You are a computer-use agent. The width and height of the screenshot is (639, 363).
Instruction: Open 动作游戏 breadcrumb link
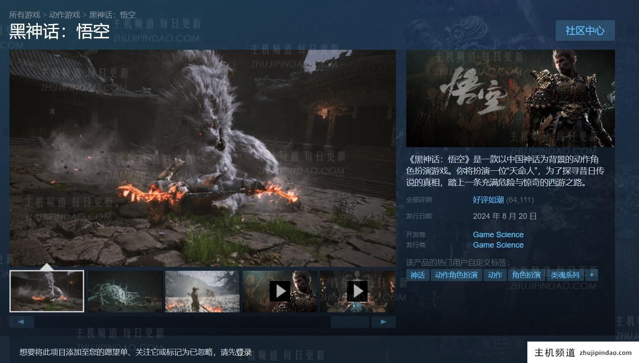click(64, 15)
